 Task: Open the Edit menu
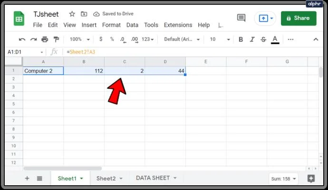click(53, 25)
